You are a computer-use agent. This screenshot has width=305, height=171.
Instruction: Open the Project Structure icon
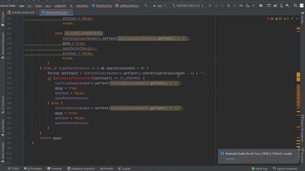(x=261, y=6)
